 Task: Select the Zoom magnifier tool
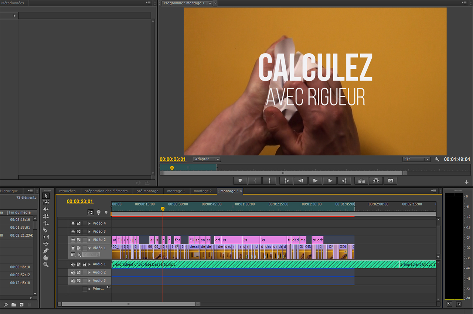(46, 264)
